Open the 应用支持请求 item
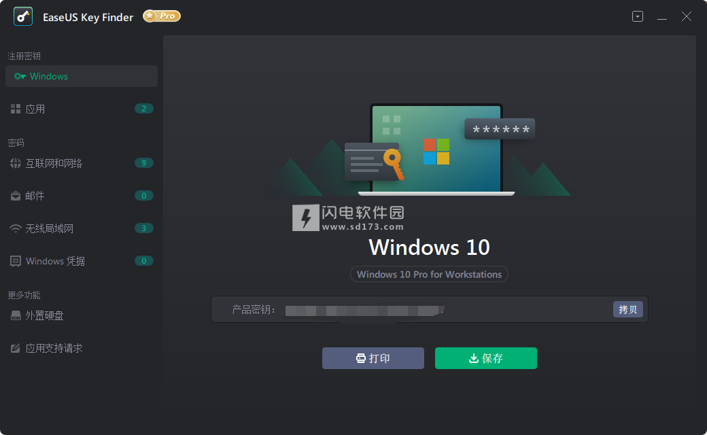707x435 pixels. point(82,348)
